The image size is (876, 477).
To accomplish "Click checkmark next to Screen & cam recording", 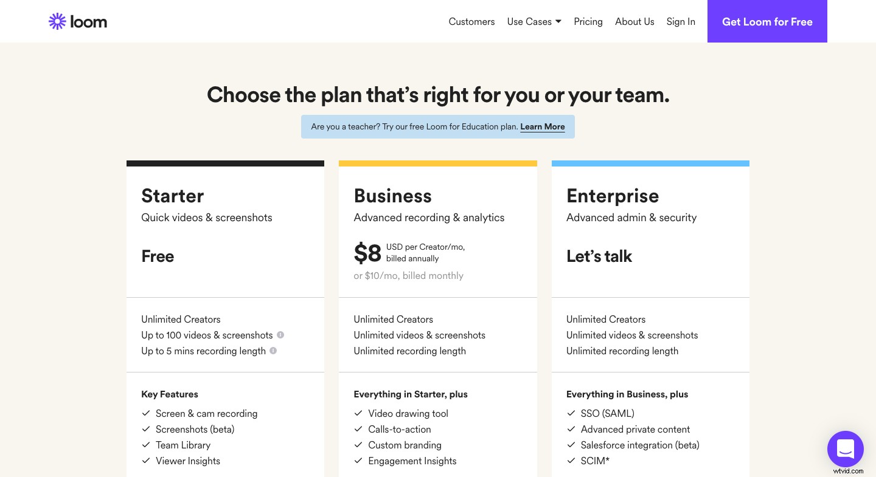I will pos(146,413).
